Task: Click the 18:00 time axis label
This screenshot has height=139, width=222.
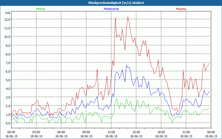Action: pyautogui.click(x=161, y=132)
